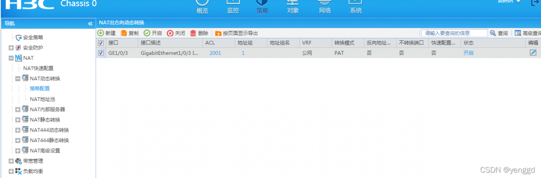Click the NAT静态转换 icon
This screenshot has height=178, width=541.
coord(25,120)
